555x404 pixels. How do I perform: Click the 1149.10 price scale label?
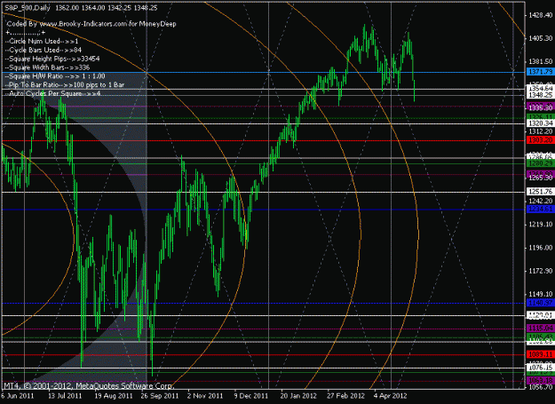(x=541, y=294)
